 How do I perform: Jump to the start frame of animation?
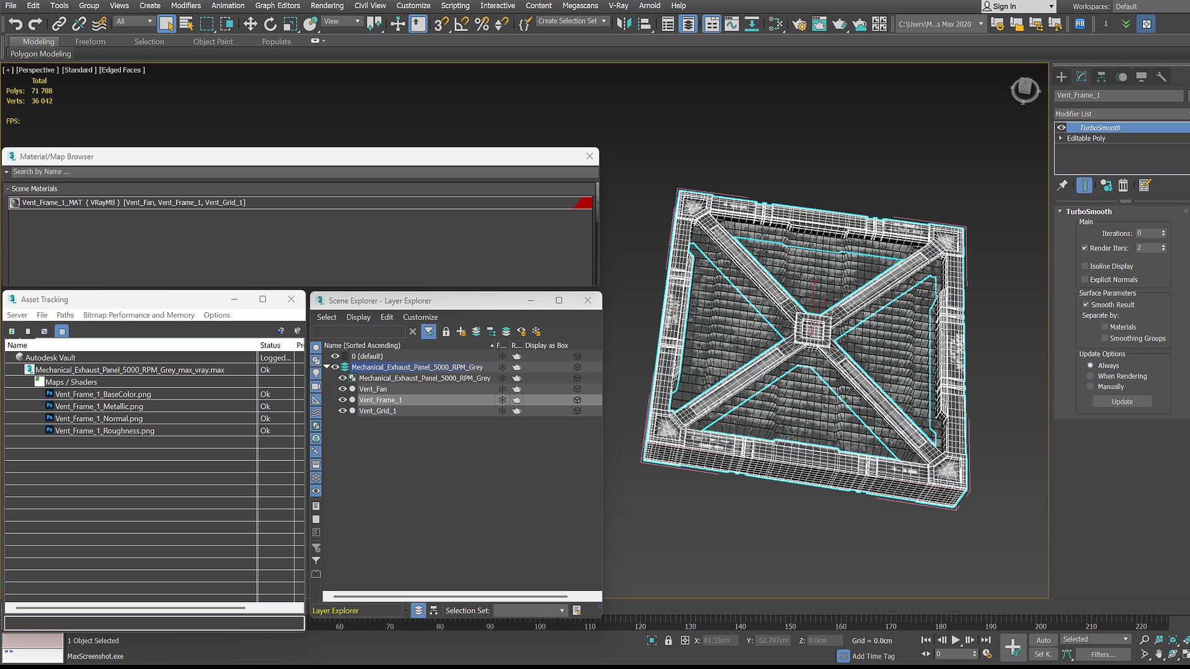(x=926, y=641)
